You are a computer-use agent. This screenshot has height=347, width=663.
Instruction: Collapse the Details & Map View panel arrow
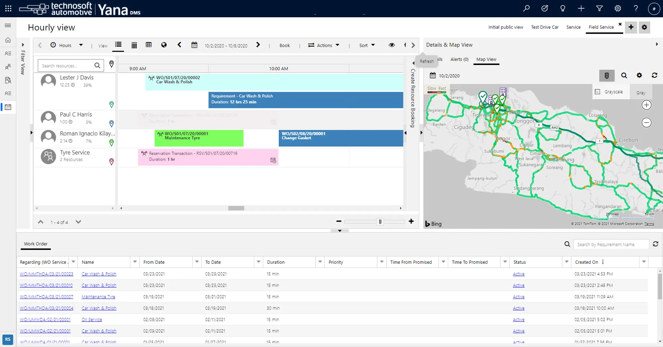[657, 44]
